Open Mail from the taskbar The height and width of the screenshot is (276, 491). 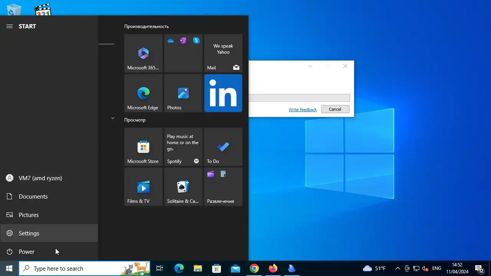(x=235, y=268)
